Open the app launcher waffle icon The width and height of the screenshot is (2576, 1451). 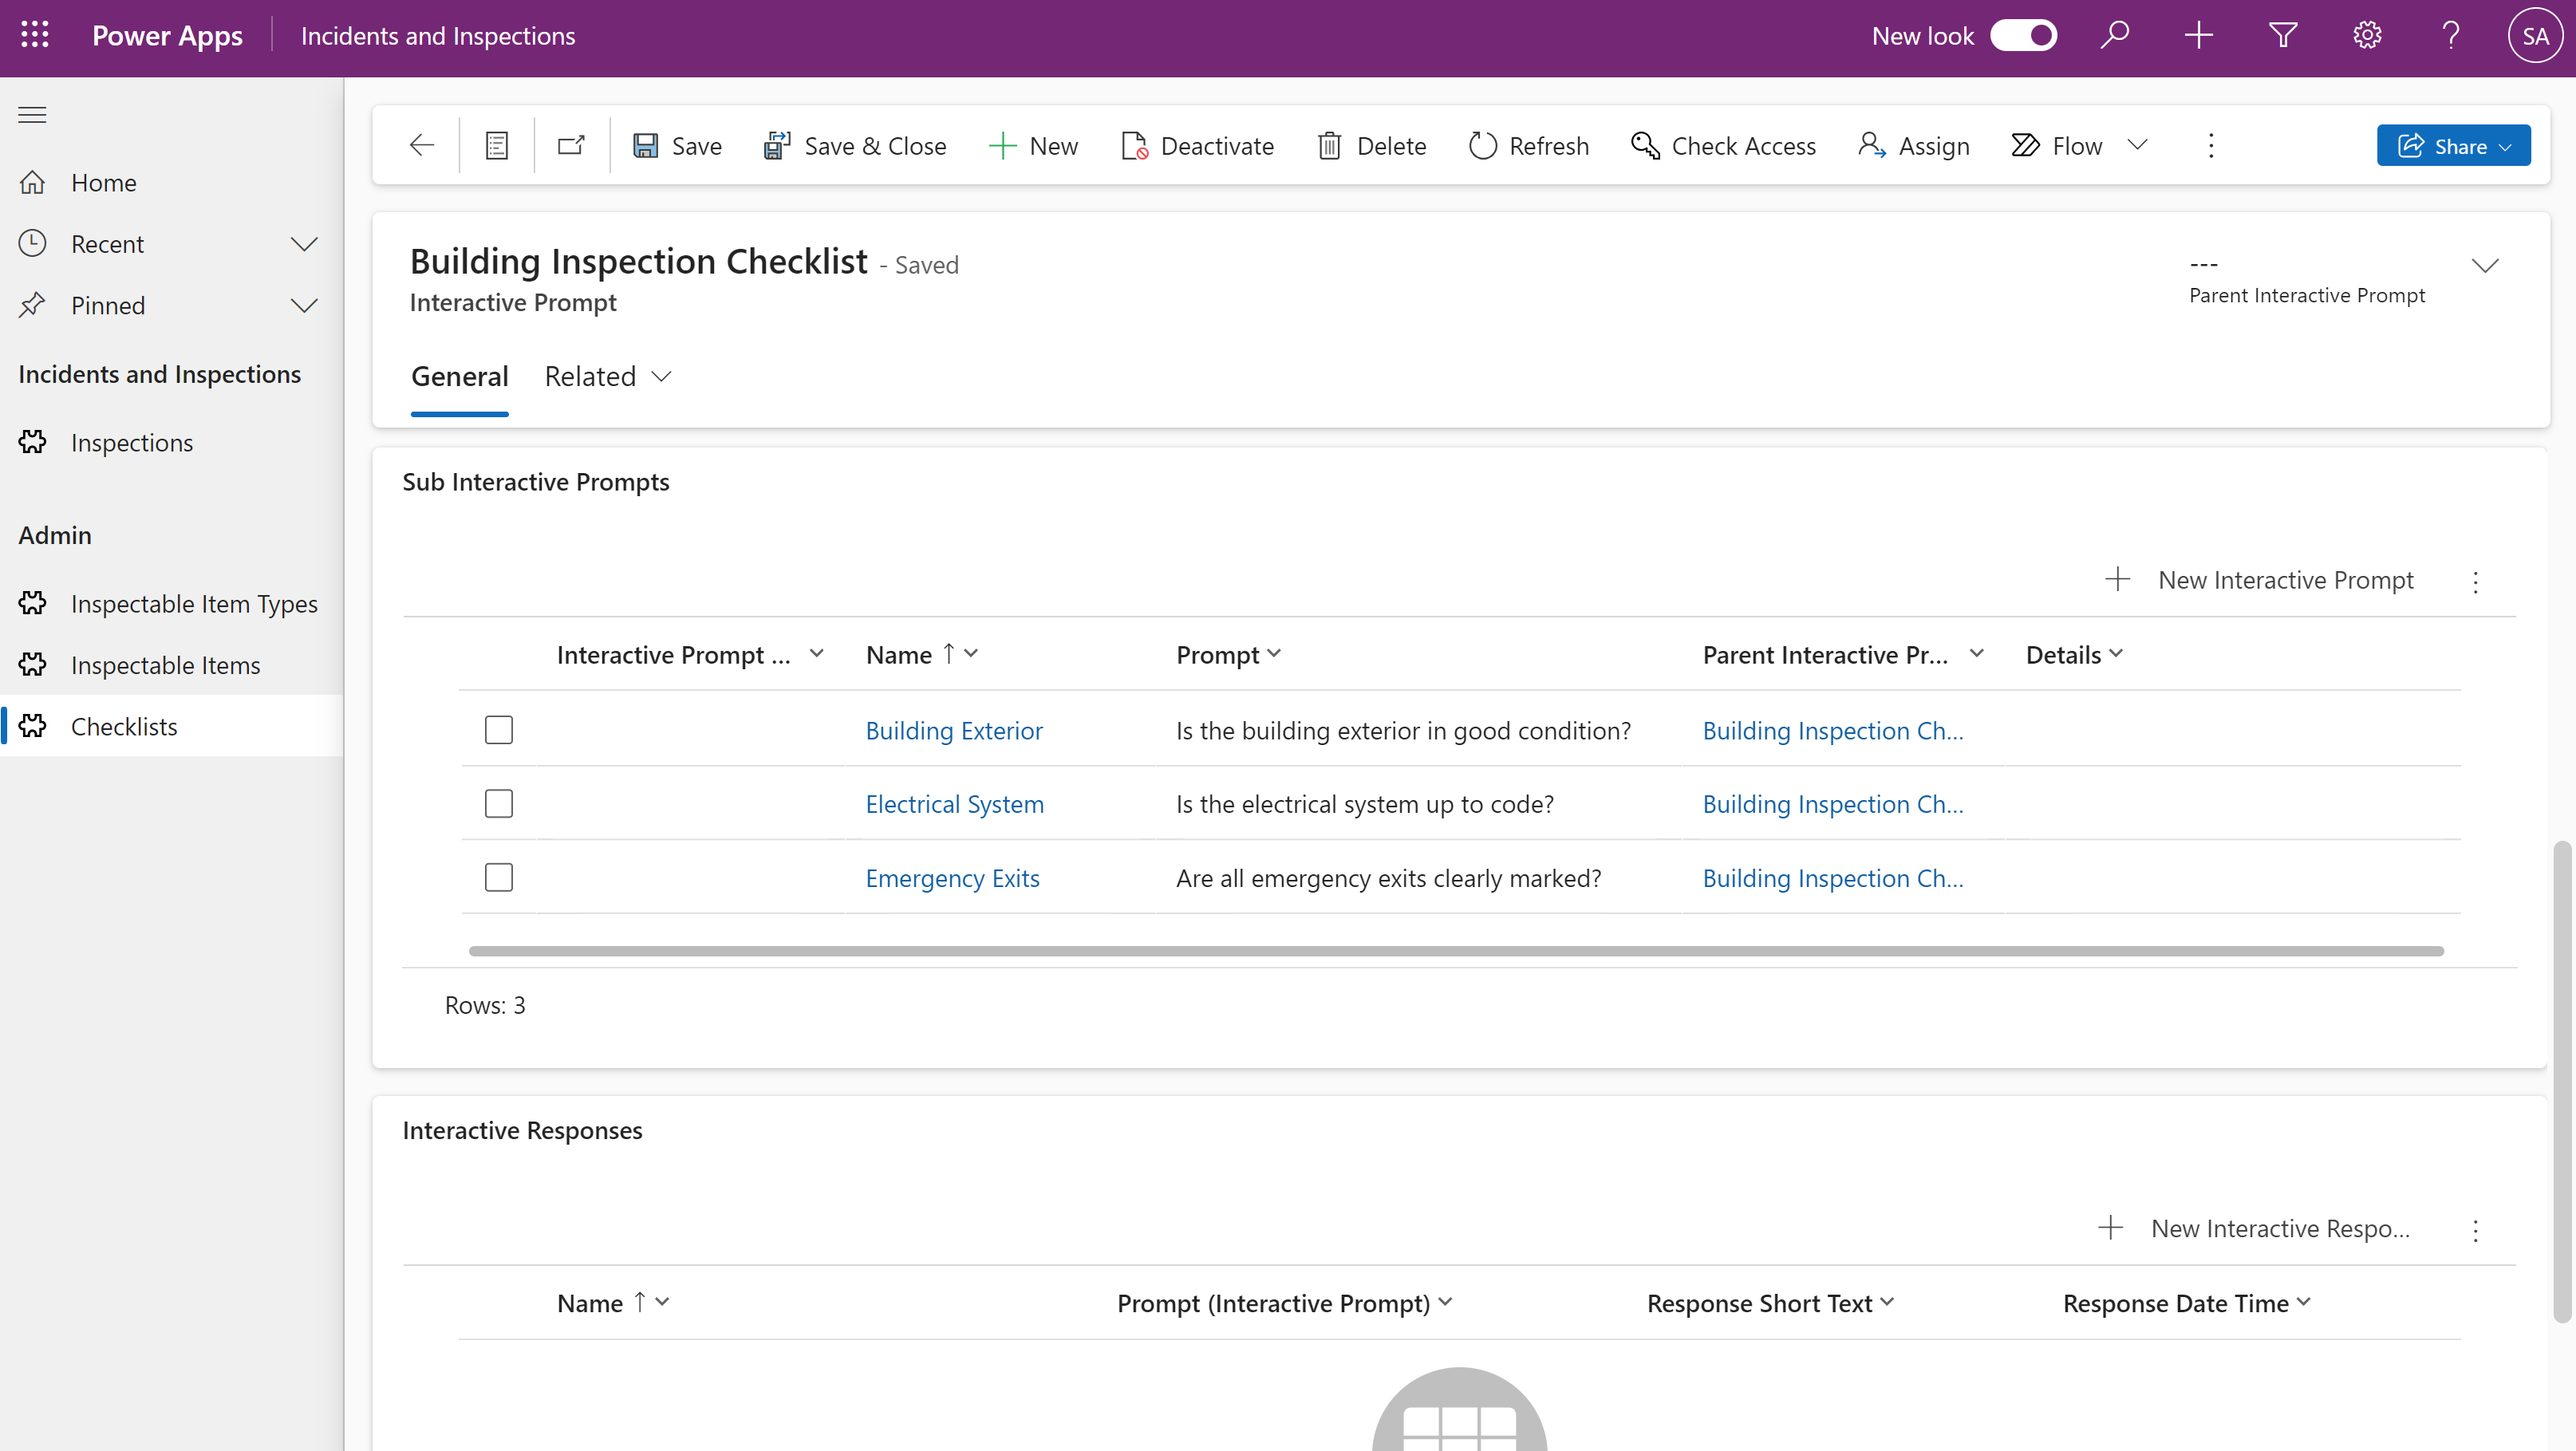(35, 36)
